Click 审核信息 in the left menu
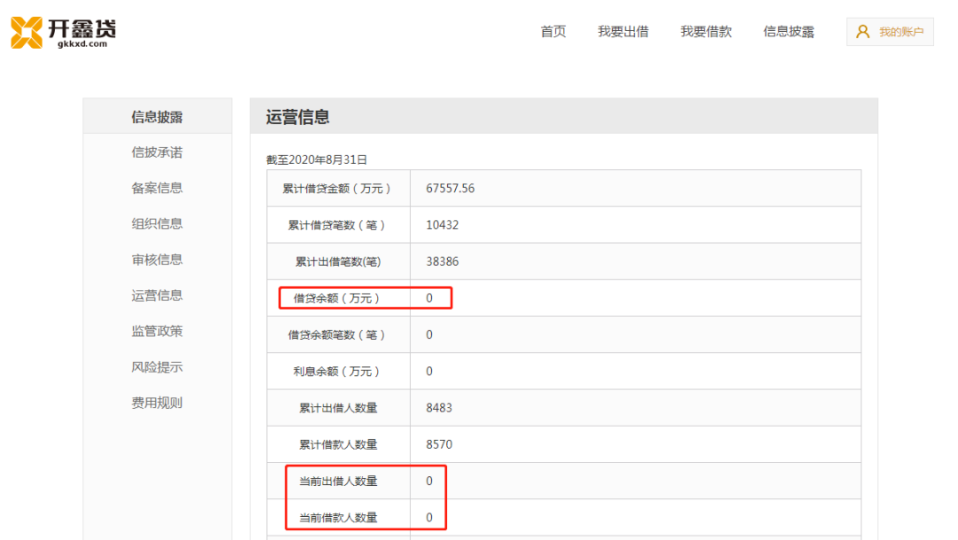 pyautogui.click(x=157, y=260)
